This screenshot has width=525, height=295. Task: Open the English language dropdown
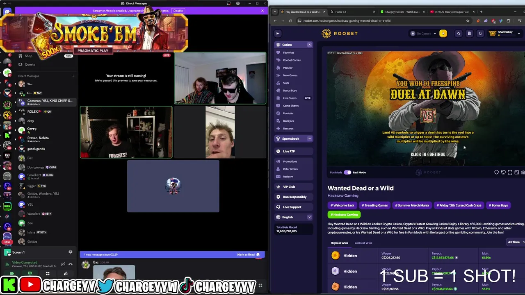click(x=293, y=217)
